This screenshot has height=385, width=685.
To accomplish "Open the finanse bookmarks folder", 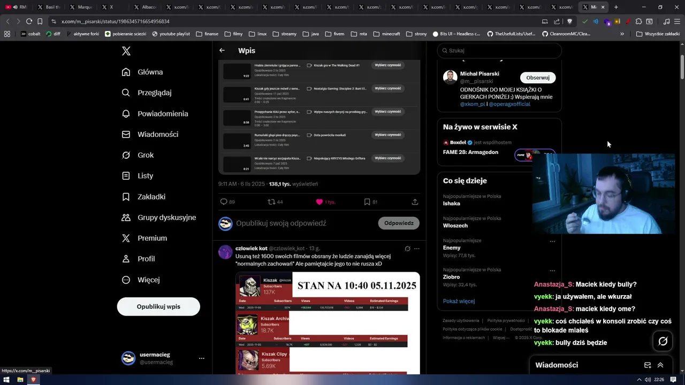I will pyautogui.click(x=207, y=34).
